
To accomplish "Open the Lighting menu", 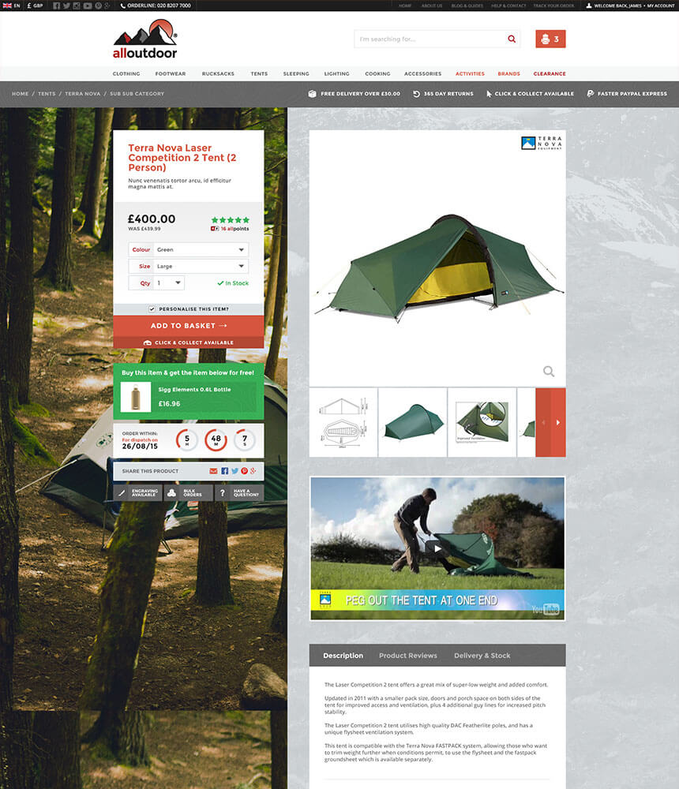I will click(x=337, y=73).
